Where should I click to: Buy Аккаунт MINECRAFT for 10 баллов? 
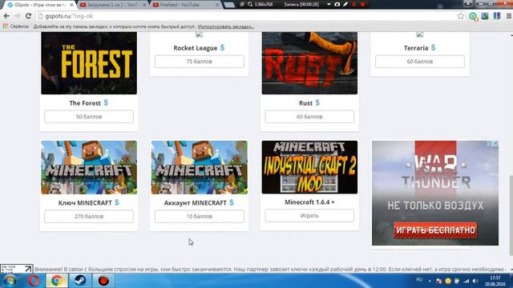(200, 216)
